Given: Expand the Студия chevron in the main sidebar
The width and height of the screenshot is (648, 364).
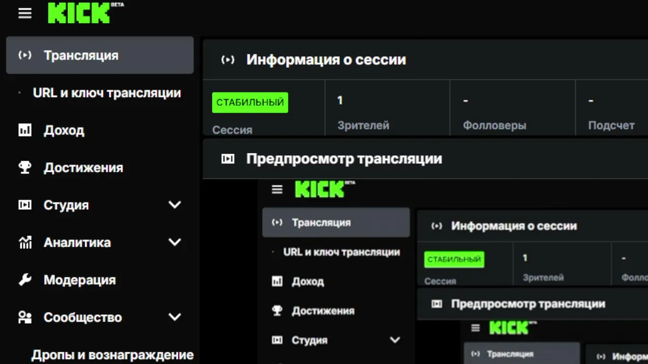Looking at the screenshot, I should coord(175,205).
